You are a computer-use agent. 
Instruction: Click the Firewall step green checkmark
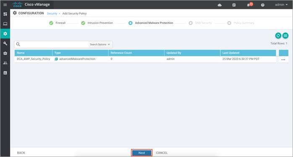(51, 23)
